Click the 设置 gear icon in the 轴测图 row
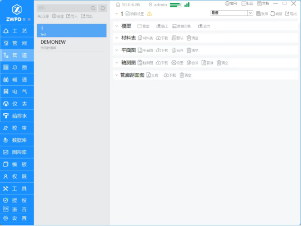Viewport: 301px width, 226px height. coord(174,63)
